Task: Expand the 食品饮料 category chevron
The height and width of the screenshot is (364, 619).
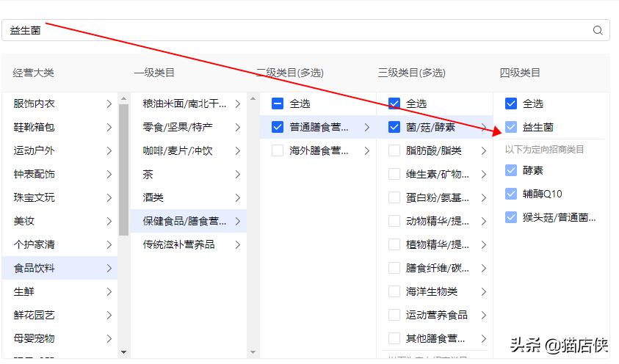Action: click(x=109, y=268)
